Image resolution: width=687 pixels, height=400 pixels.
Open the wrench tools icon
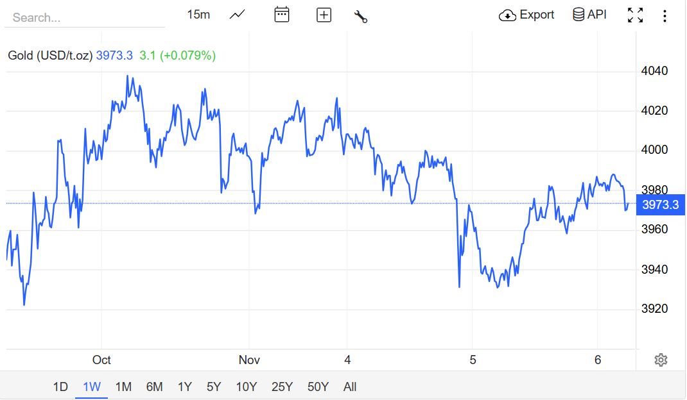[361, 16]
